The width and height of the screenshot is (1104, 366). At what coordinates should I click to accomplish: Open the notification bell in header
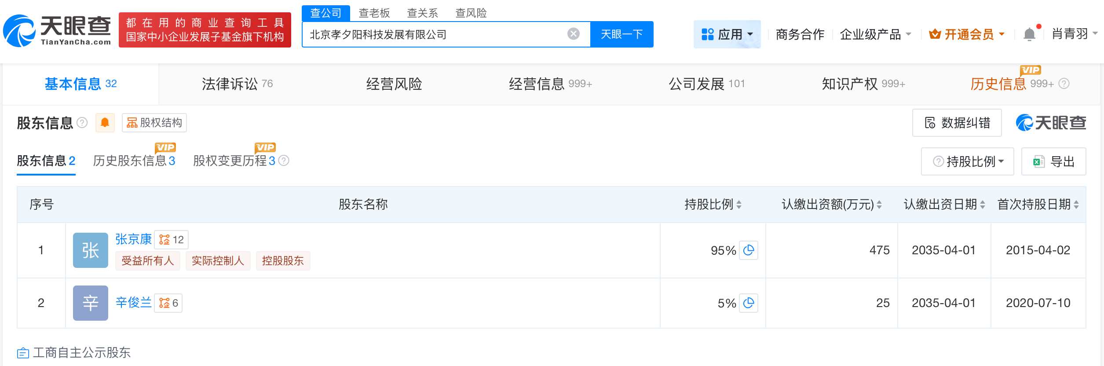point(1029,34)
